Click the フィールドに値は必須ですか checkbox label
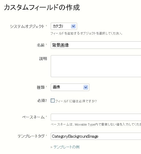141x154 pixels. [x=76, y=101]
